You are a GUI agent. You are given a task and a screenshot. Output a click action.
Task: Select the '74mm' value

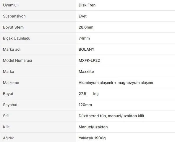point(84,38)
